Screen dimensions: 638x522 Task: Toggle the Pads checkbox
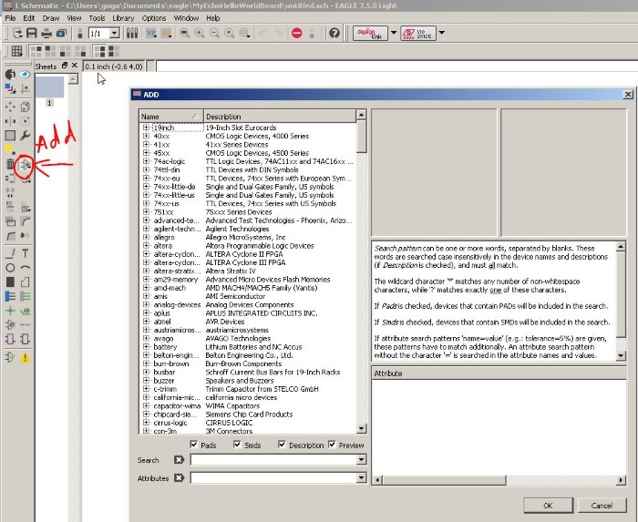click(x=193, y=445)
